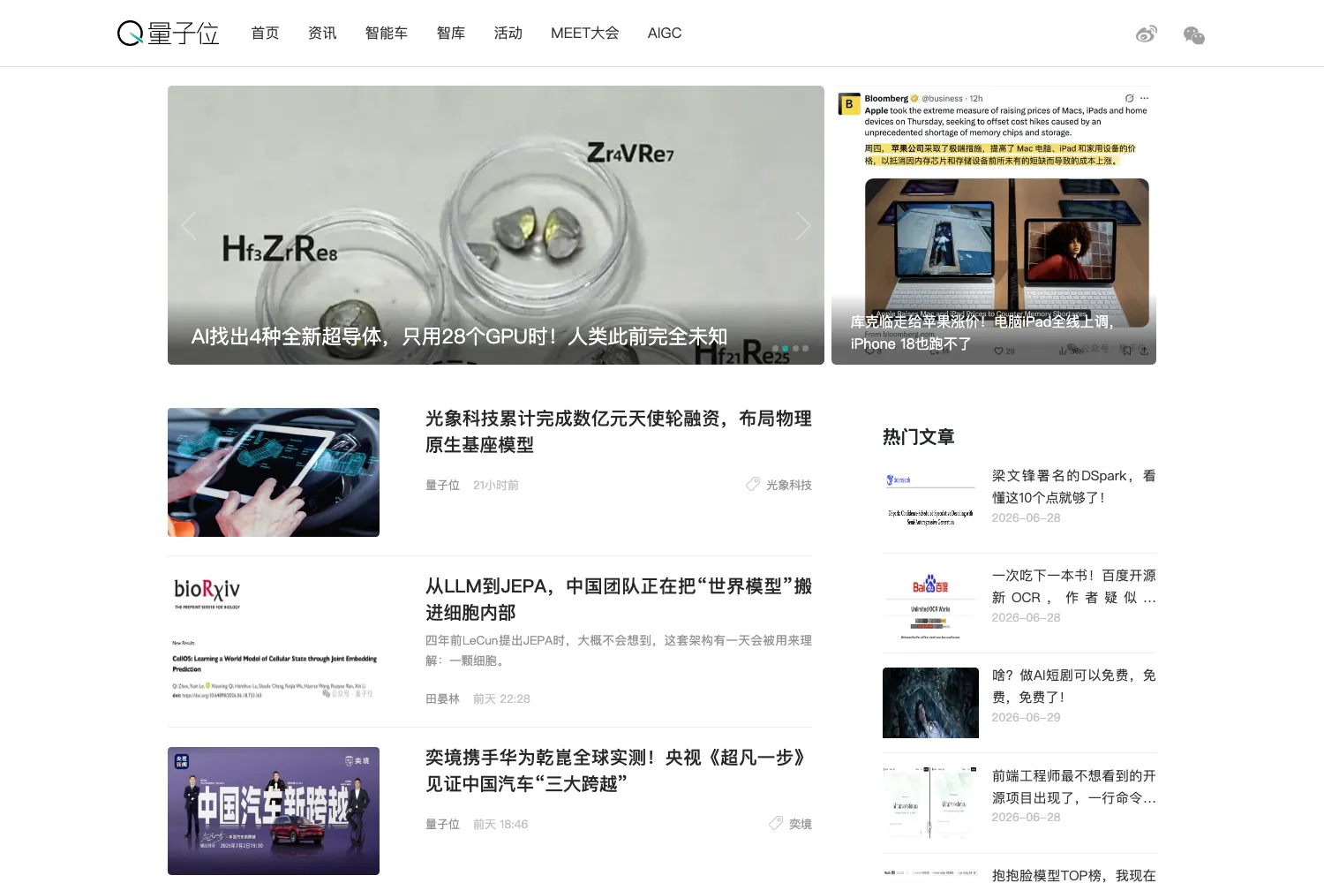Open article 奕境携手华为乾崑全球实测
The width and height of the screenshot is (1324, 883).
point(618,770)
